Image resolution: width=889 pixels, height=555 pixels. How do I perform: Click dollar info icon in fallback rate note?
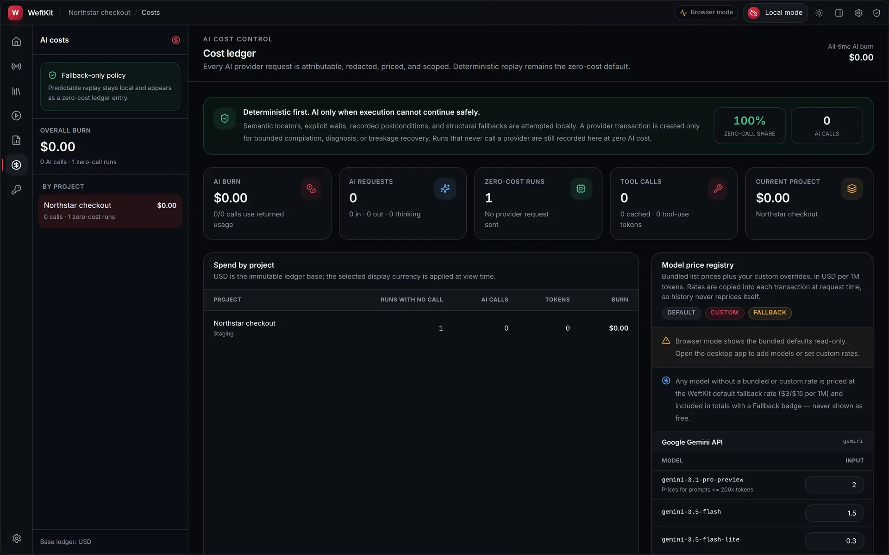coord(666,381)
